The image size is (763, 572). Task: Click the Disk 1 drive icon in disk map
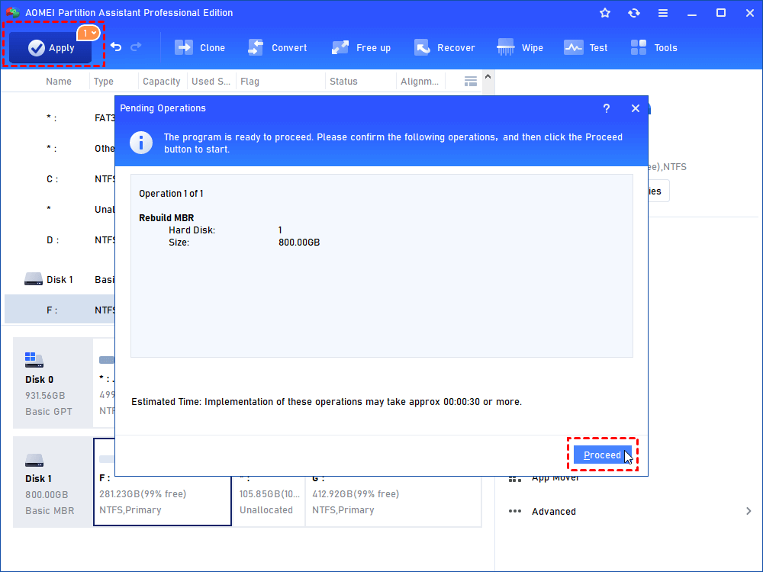pyautogui.click(x=34, y=460)
